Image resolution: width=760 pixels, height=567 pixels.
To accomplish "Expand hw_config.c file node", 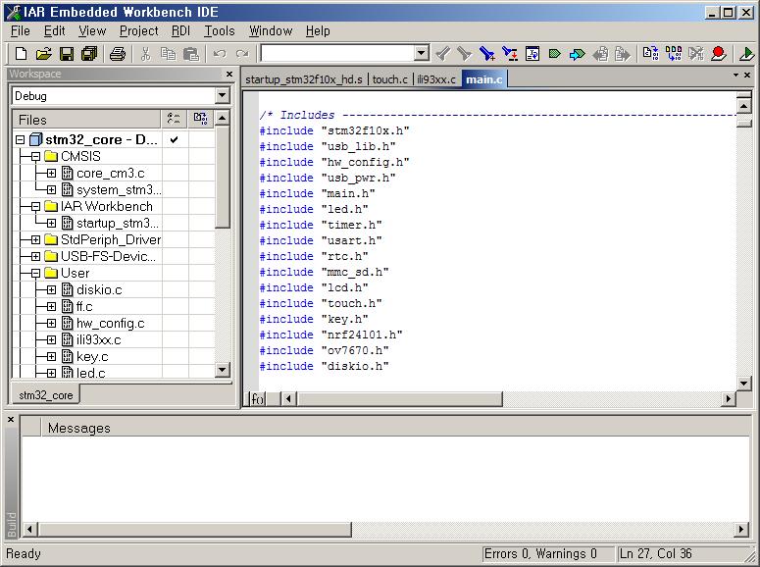I will 51,324.
